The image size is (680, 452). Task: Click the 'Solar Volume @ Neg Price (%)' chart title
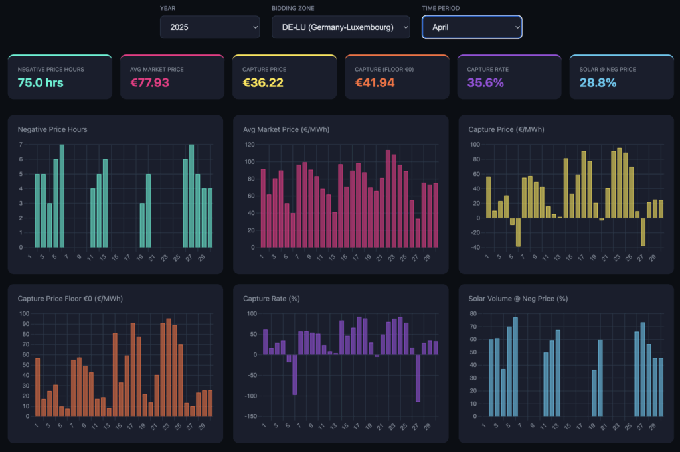point(518,299)
